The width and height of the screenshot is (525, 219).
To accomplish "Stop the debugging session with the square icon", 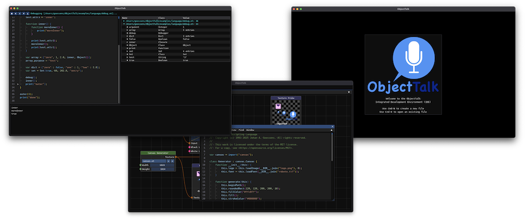I will [x=12, y=13].
